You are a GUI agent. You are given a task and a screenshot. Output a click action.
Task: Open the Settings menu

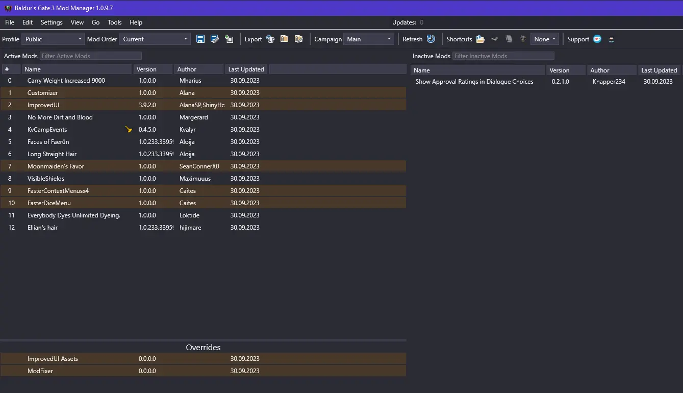[x=52, y=22]
